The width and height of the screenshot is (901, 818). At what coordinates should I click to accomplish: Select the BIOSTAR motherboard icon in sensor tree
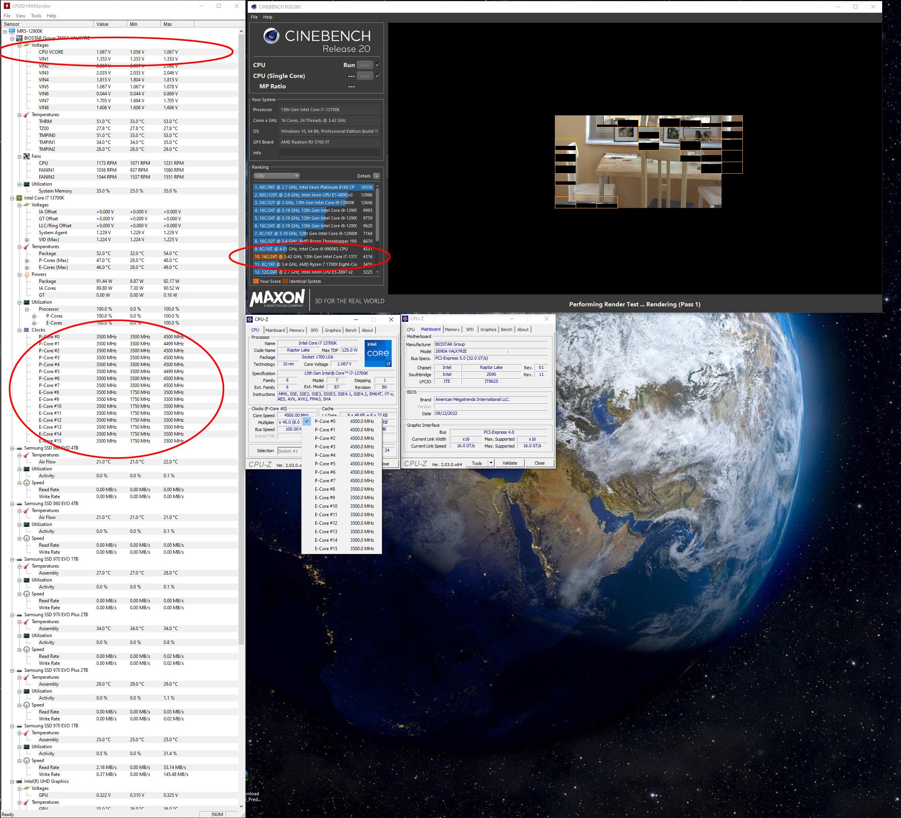[x=19, y=38]
